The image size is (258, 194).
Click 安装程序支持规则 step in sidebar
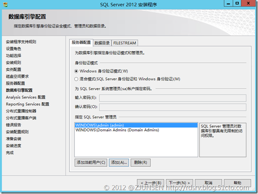[x=21, y=42]
